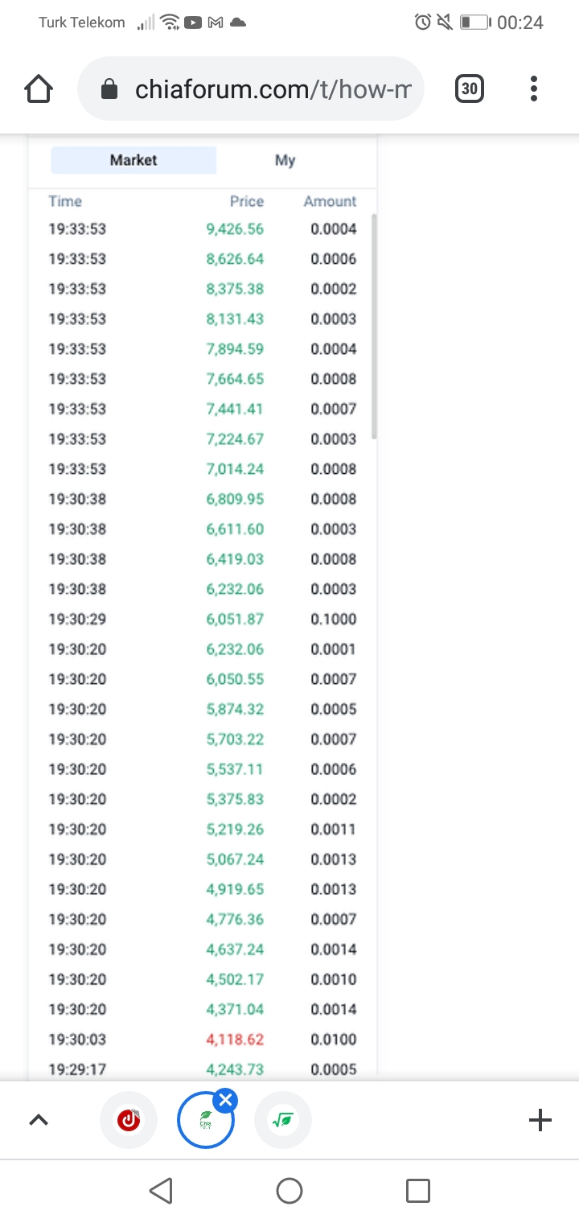Open the tab switcher showing 30 tabs
Image resolution: width=579 pixels, height=1223 pixels.
(470, 89)
